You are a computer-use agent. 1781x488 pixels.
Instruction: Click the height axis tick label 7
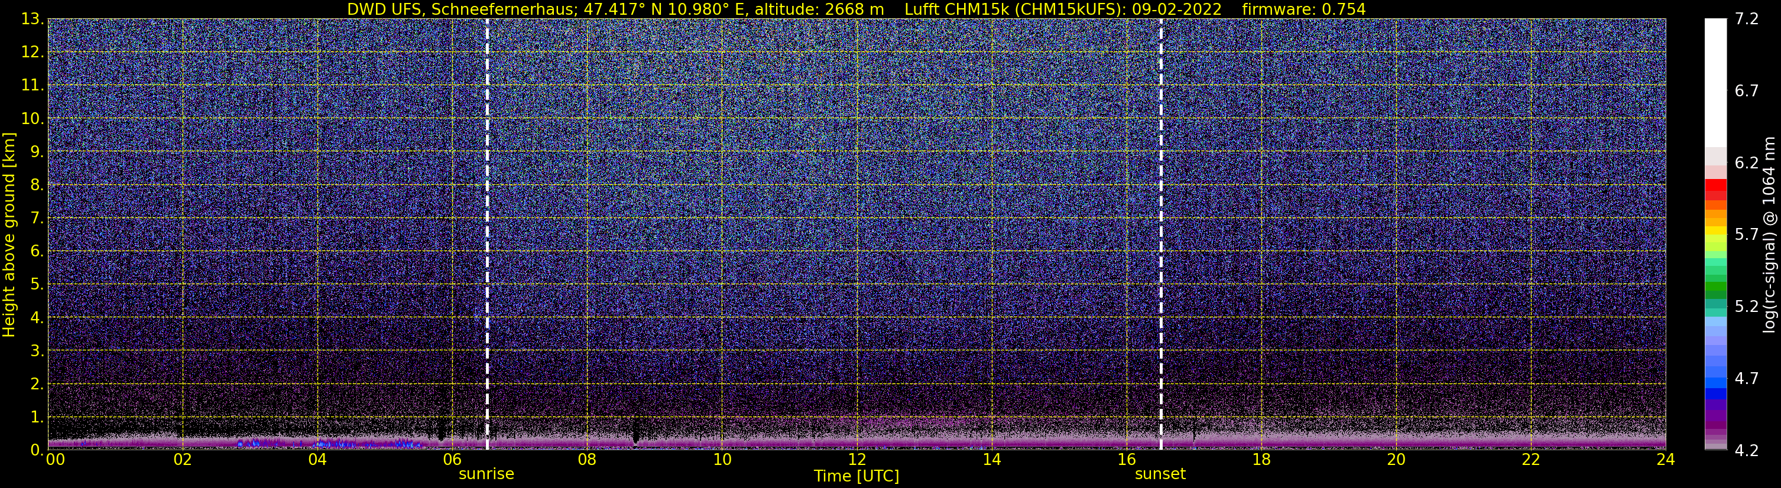[x=37, y=219]
